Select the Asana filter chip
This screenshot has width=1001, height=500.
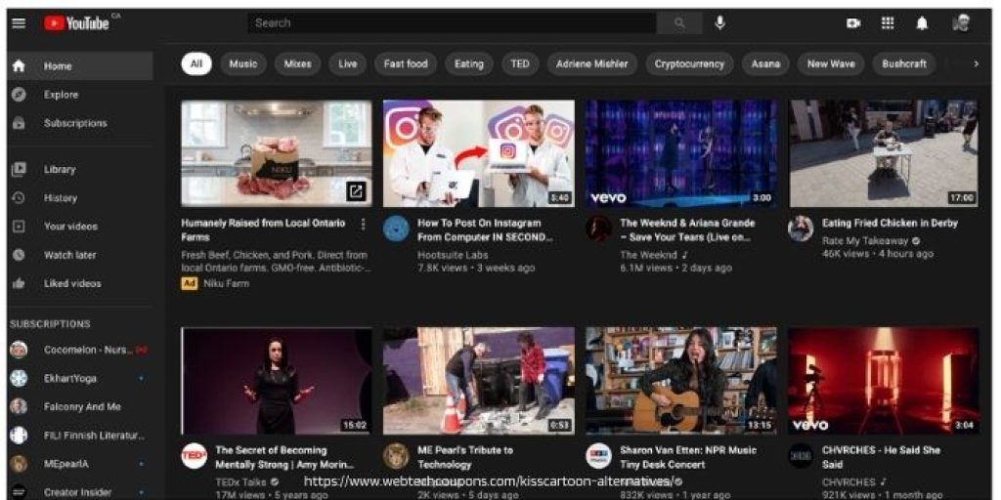pos(765,63)
